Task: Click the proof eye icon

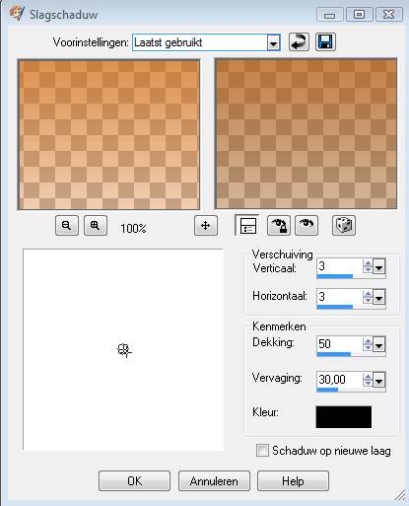Action: (307, 226)
